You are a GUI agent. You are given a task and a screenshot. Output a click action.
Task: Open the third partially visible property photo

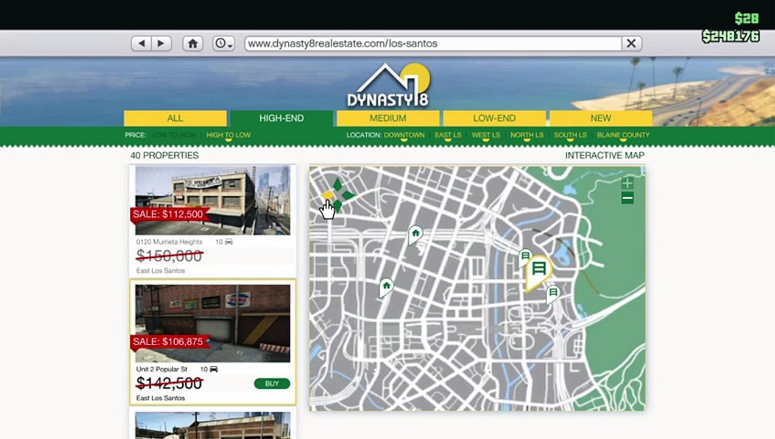click(x=213, y=426)
